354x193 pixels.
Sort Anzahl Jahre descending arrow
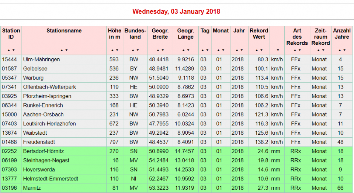point(344,50)
